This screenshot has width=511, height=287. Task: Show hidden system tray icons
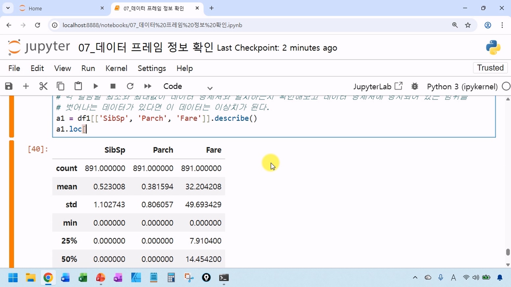click(415, 278)
